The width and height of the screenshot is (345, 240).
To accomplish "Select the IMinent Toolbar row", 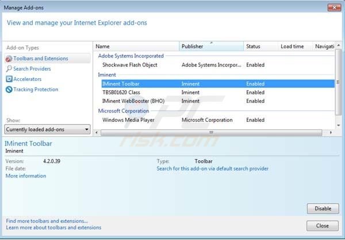I will click(x=218, y=84).
